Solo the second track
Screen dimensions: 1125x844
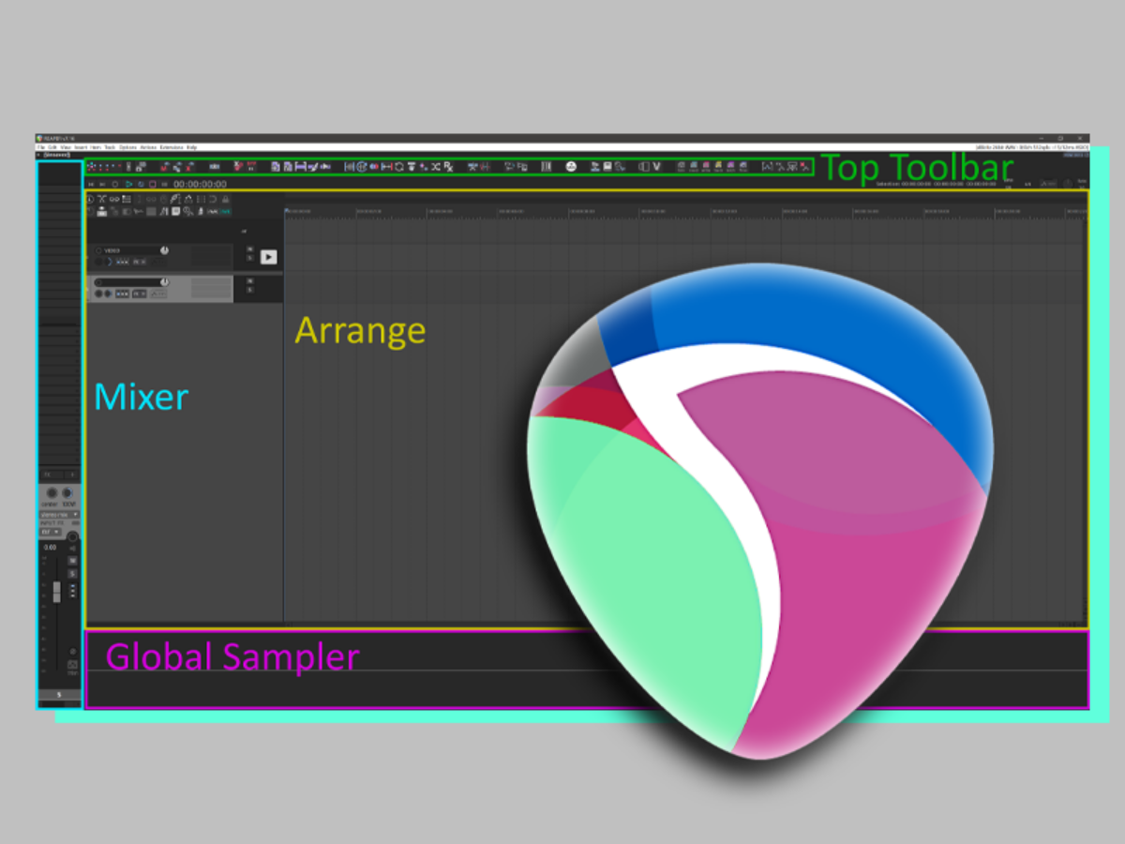(x=250, y=290)
